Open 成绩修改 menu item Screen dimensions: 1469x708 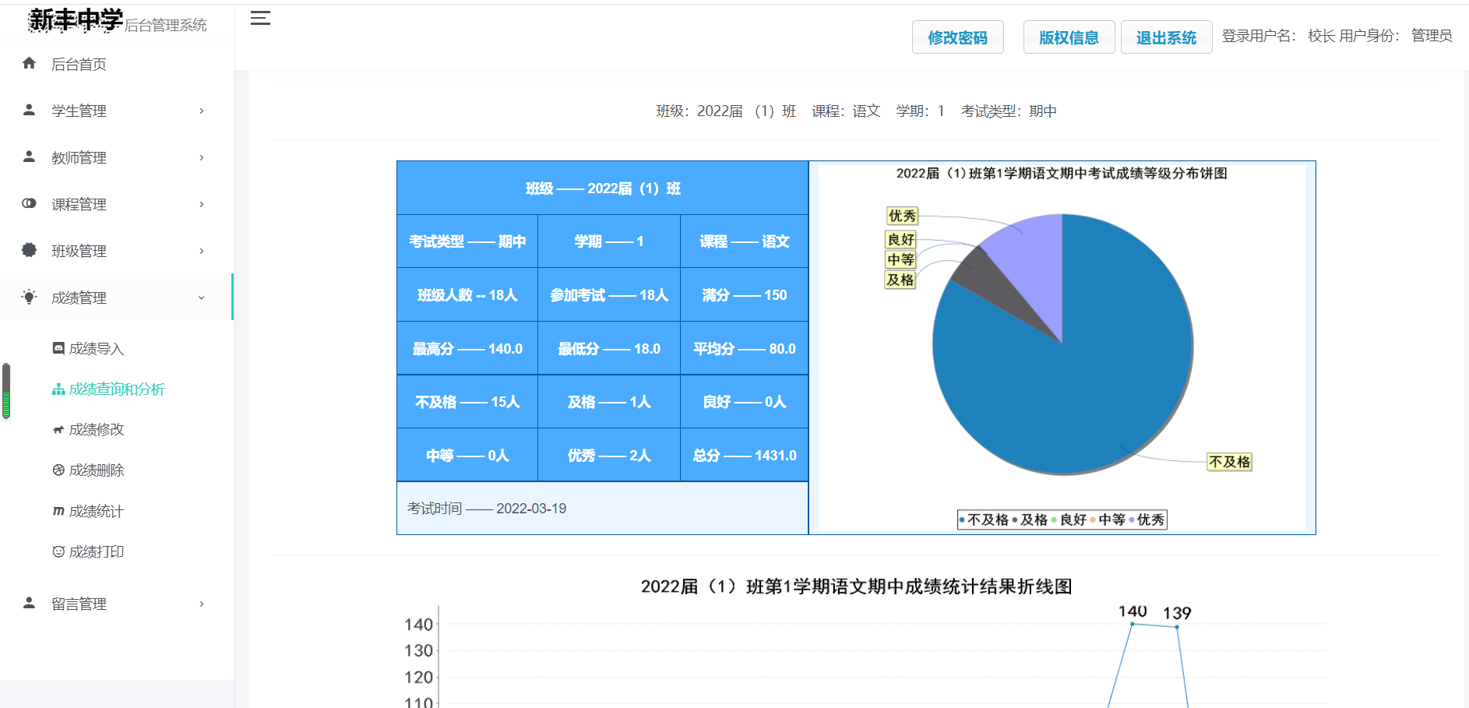pyautogui.click(x=88, y=429)
